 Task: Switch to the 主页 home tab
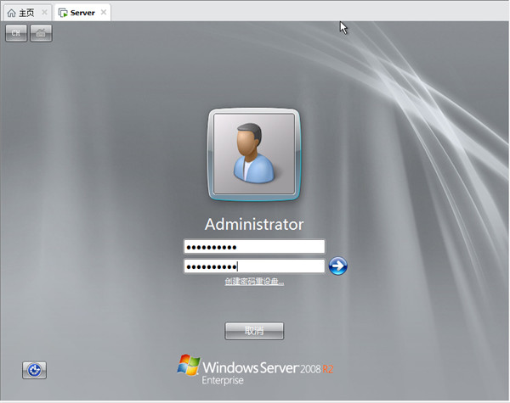pos(26,13)
